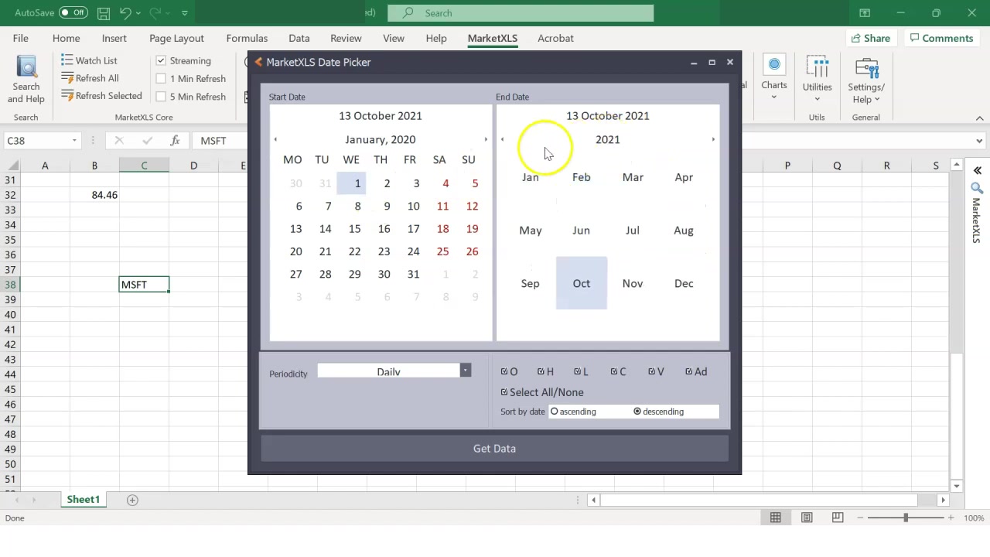990x557 pixels.
Task: Open the Watch List tool
Action: click(89, 60)
